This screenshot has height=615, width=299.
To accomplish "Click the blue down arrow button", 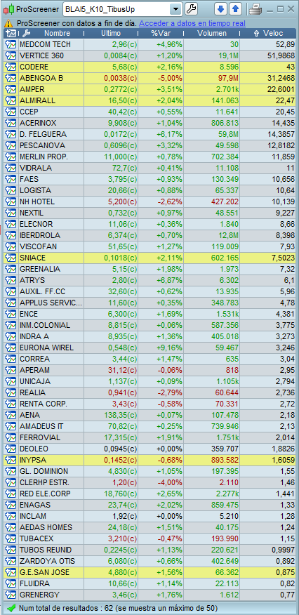I will click(x=220, y=9).
